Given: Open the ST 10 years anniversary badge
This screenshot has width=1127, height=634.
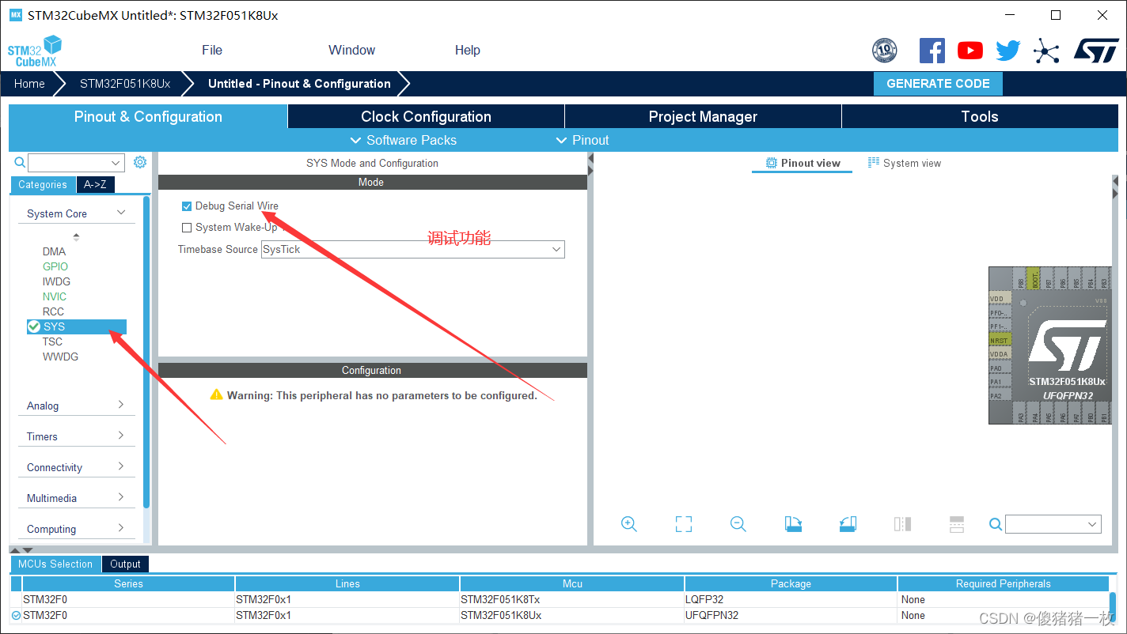Looking at the screenshot, I should [884, 51].
